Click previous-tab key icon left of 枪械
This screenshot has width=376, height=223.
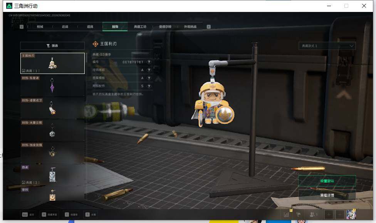(22, 27)
